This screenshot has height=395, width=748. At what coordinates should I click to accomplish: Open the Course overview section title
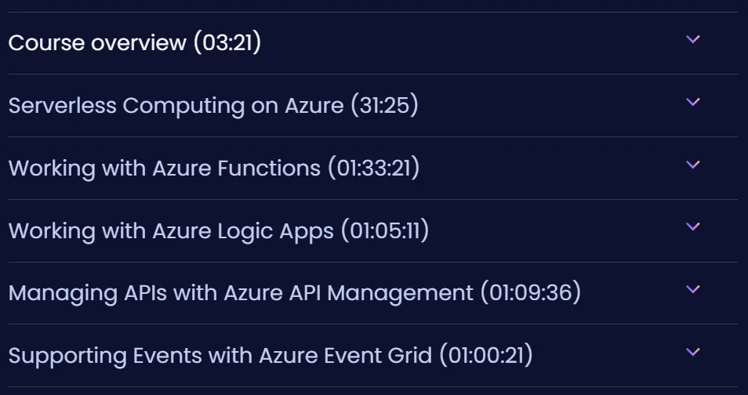[97, 42]
